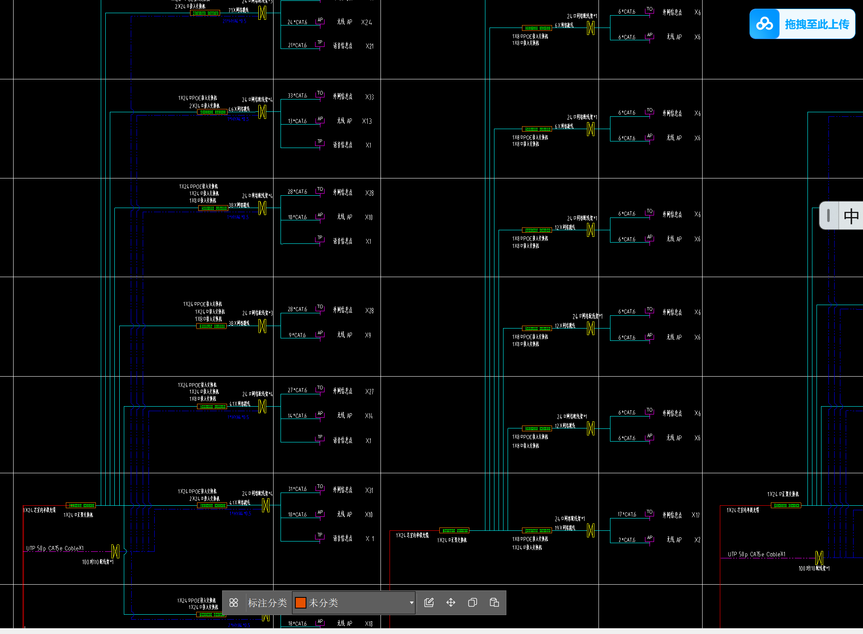The height and width of the screenshot is (634, 863).
Task: Select the move crosshair arrows icon
Action: [451, 603]
